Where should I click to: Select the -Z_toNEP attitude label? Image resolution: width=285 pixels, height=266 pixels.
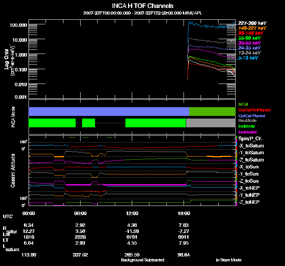pos(249,202)
